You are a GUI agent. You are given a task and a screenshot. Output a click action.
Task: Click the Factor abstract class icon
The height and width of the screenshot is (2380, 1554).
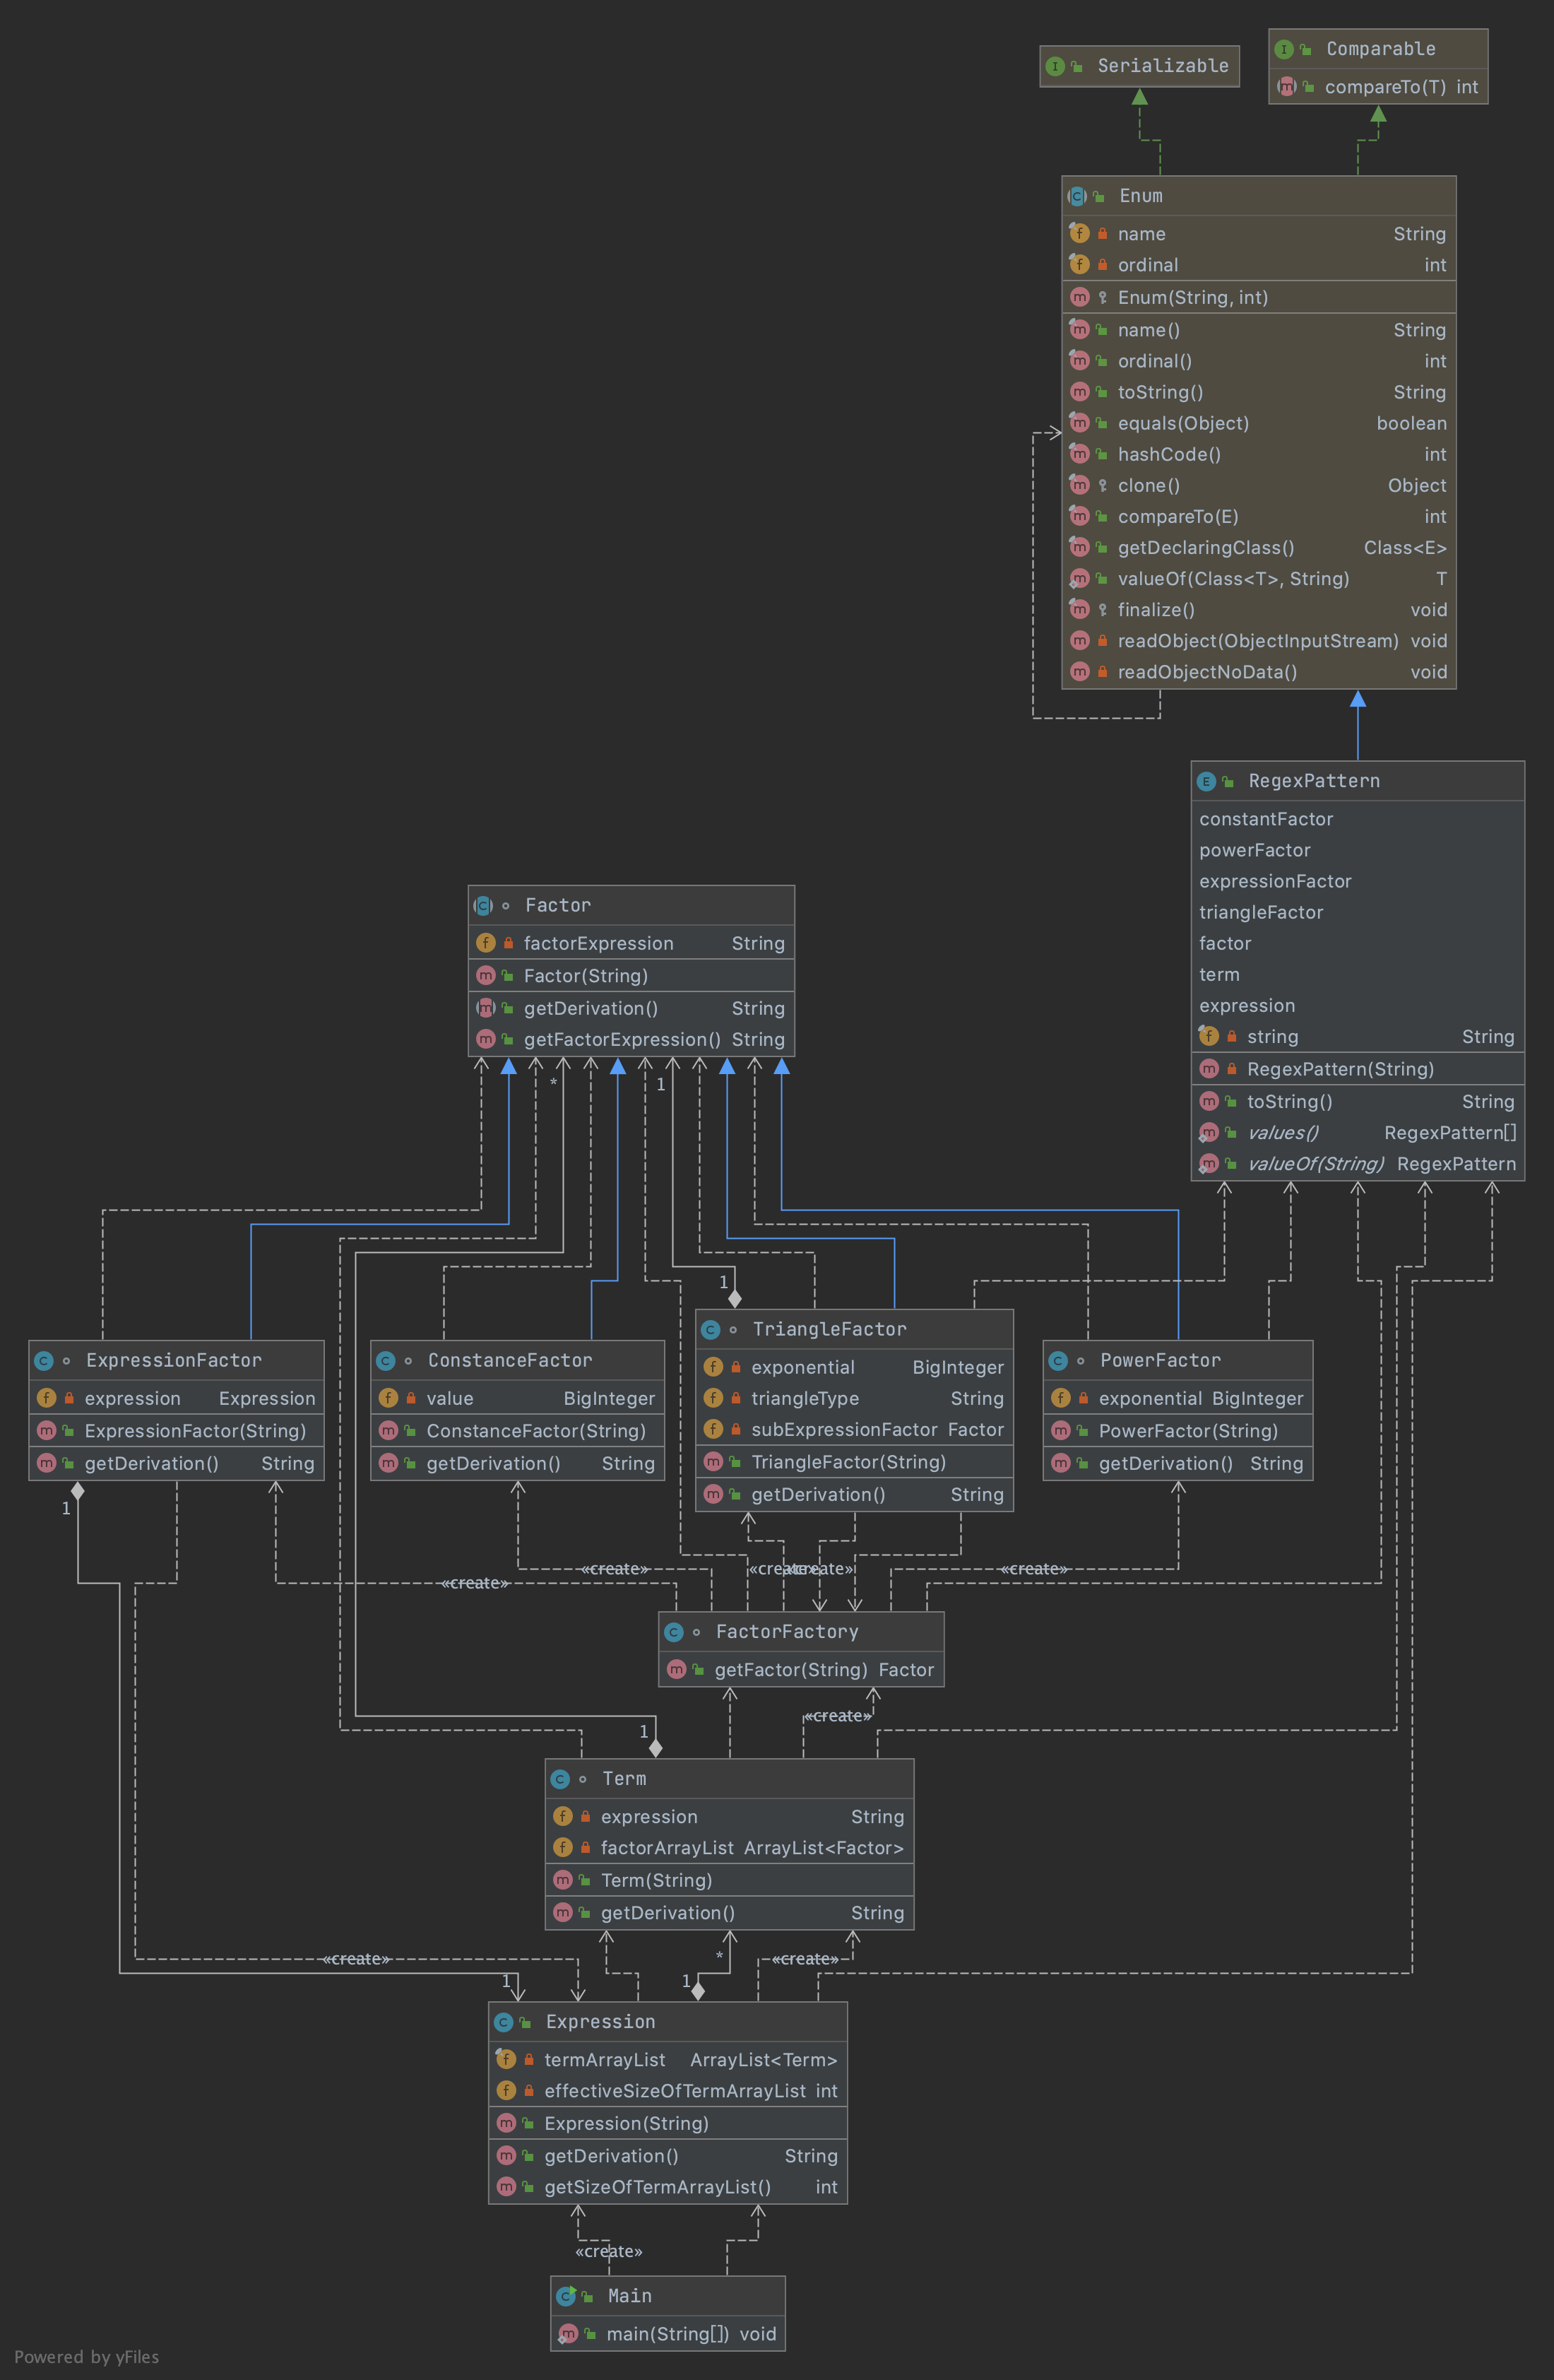pos(484,905)
